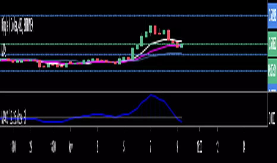Click the date label 5 on the time axis

click(124, 146)
